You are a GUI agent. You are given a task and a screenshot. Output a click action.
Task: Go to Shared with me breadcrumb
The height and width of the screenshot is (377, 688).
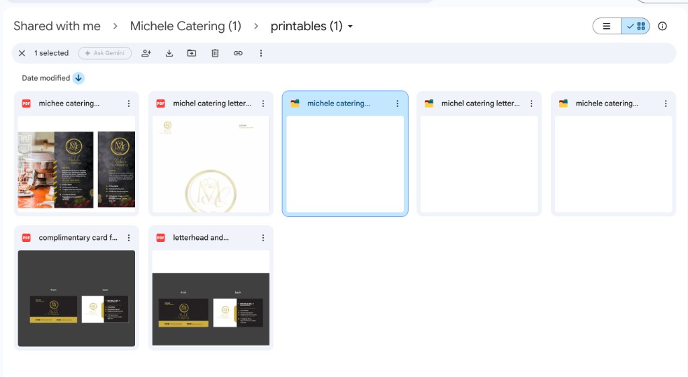tap(57, 26)
